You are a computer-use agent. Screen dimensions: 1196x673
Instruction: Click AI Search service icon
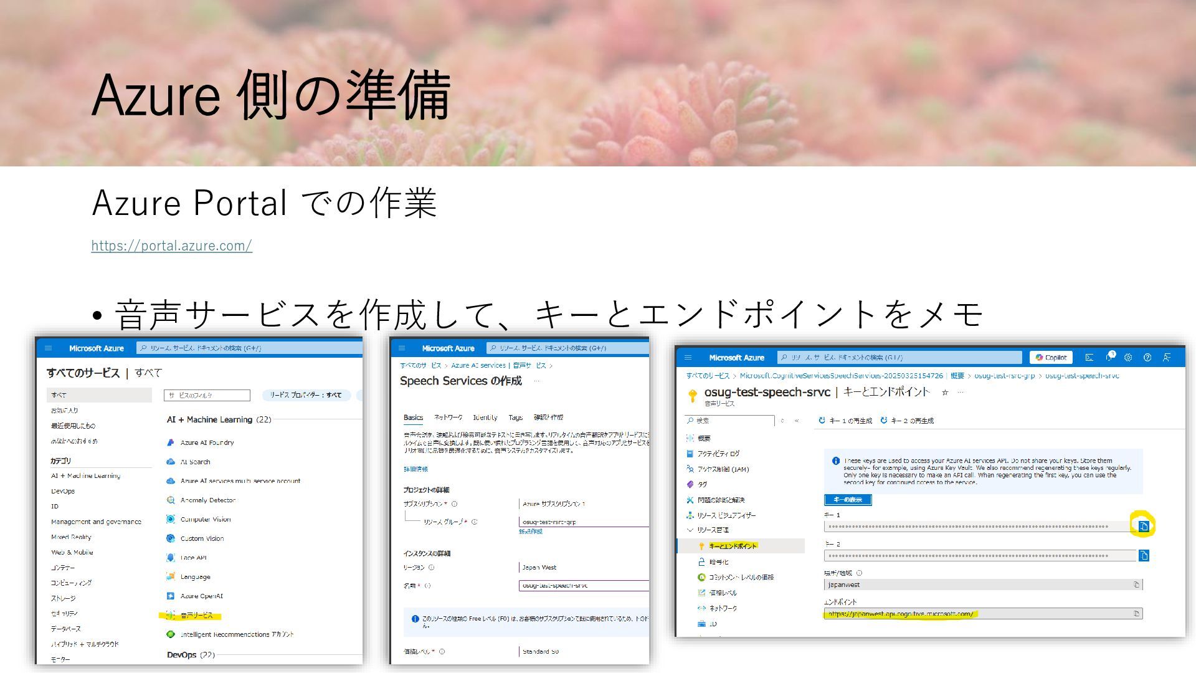171,462
